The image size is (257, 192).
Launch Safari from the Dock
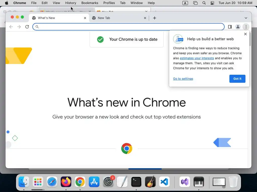[52, 182]
